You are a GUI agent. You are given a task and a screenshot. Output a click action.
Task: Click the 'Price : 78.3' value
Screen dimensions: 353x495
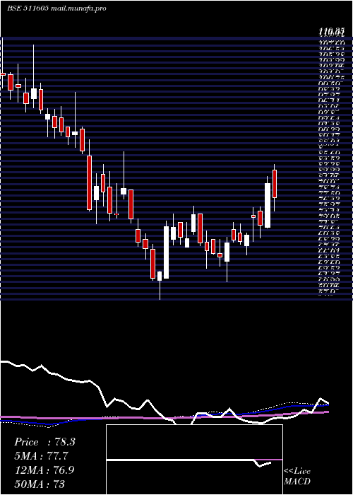[44, 442]
